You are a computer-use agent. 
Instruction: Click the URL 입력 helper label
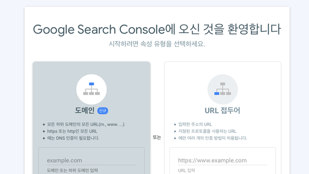tap(186, 170)
